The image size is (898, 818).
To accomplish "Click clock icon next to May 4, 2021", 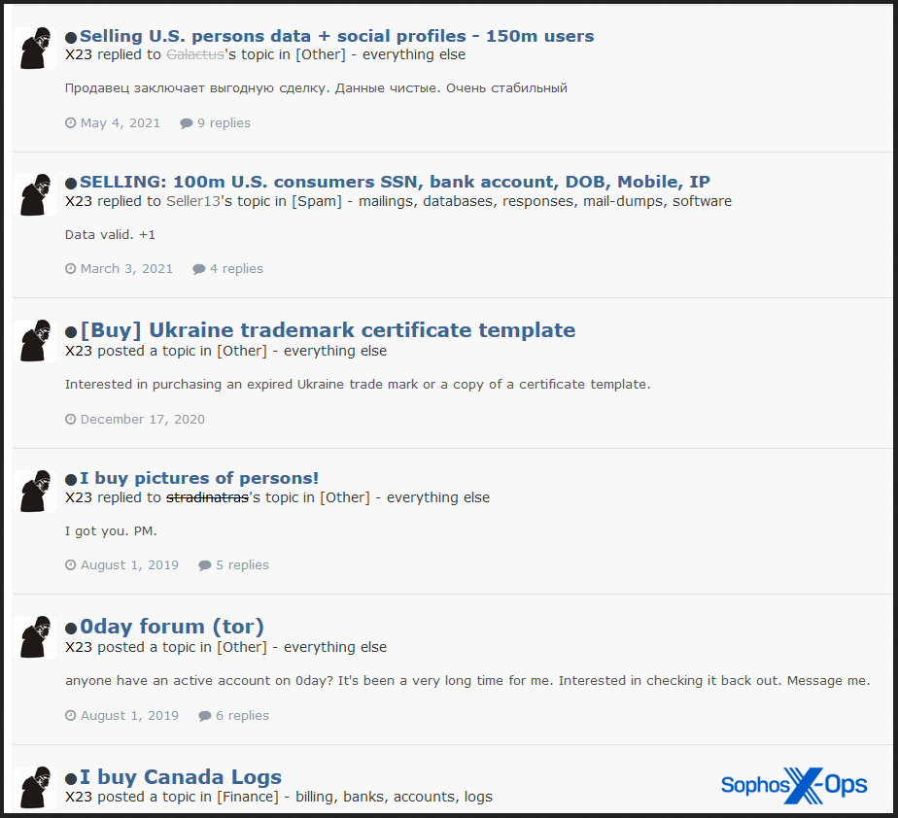I will click(70, 123).
